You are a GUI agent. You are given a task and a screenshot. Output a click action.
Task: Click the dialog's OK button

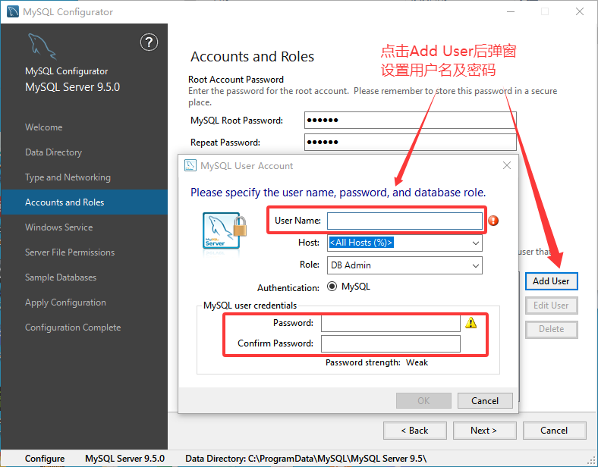point(423,401)
